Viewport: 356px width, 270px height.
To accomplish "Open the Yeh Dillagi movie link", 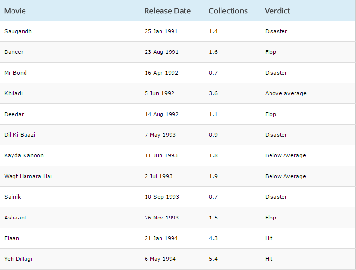I will 18,259.
